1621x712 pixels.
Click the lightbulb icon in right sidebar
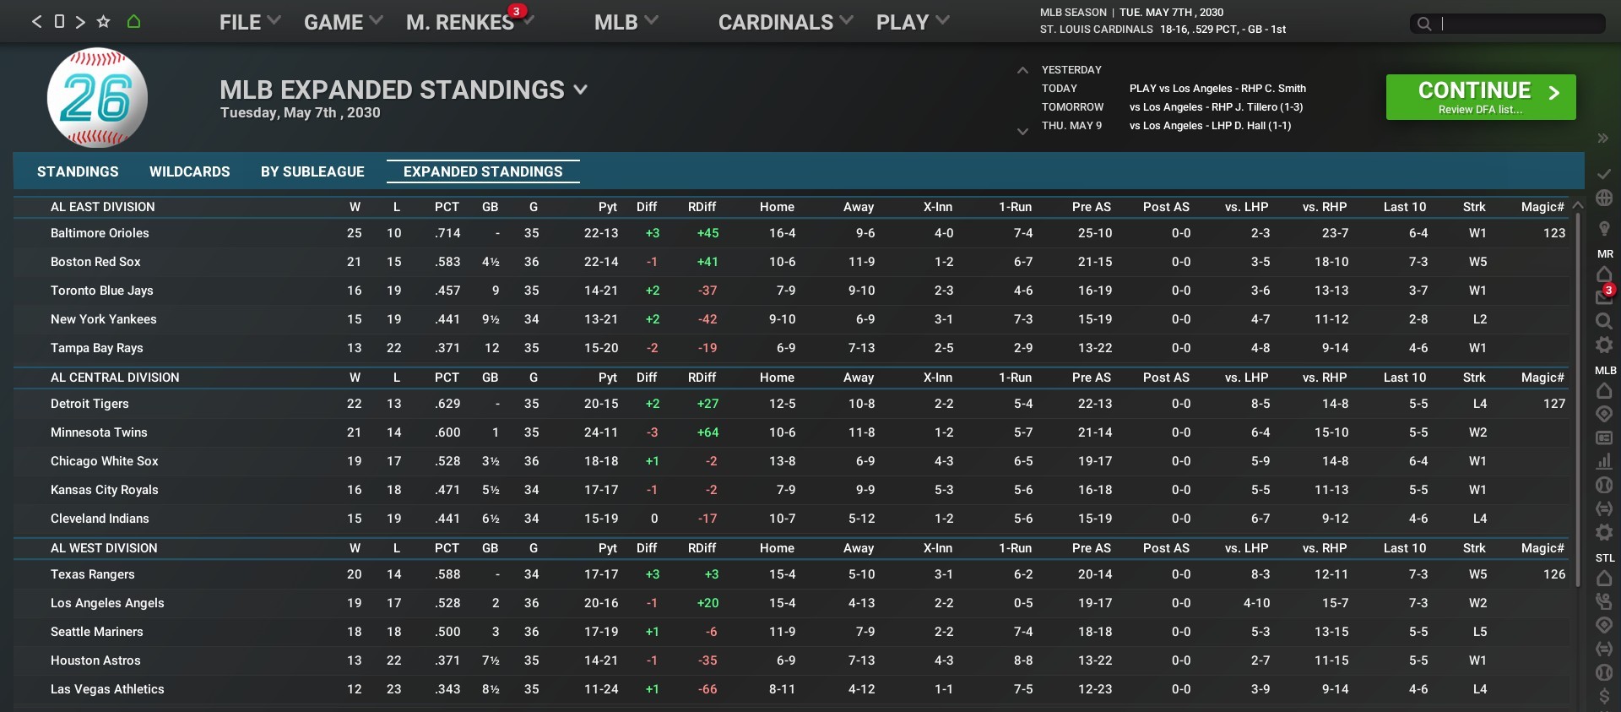[x=1604, y=229]
